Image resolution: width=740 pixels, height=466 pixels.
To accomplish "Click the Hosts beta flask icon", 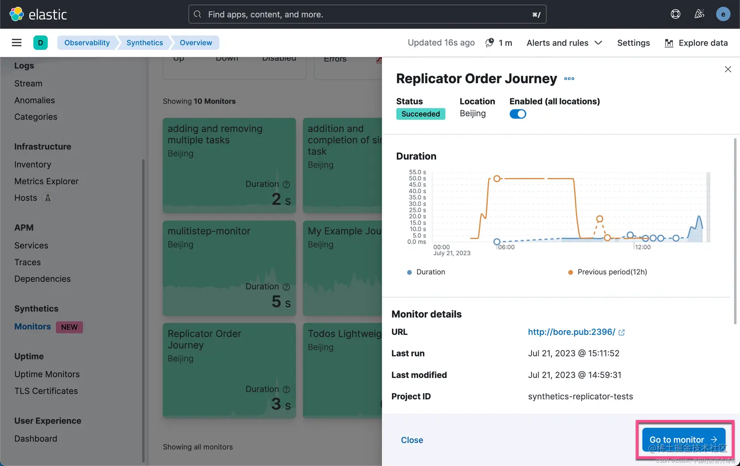I will pos(47,198).
